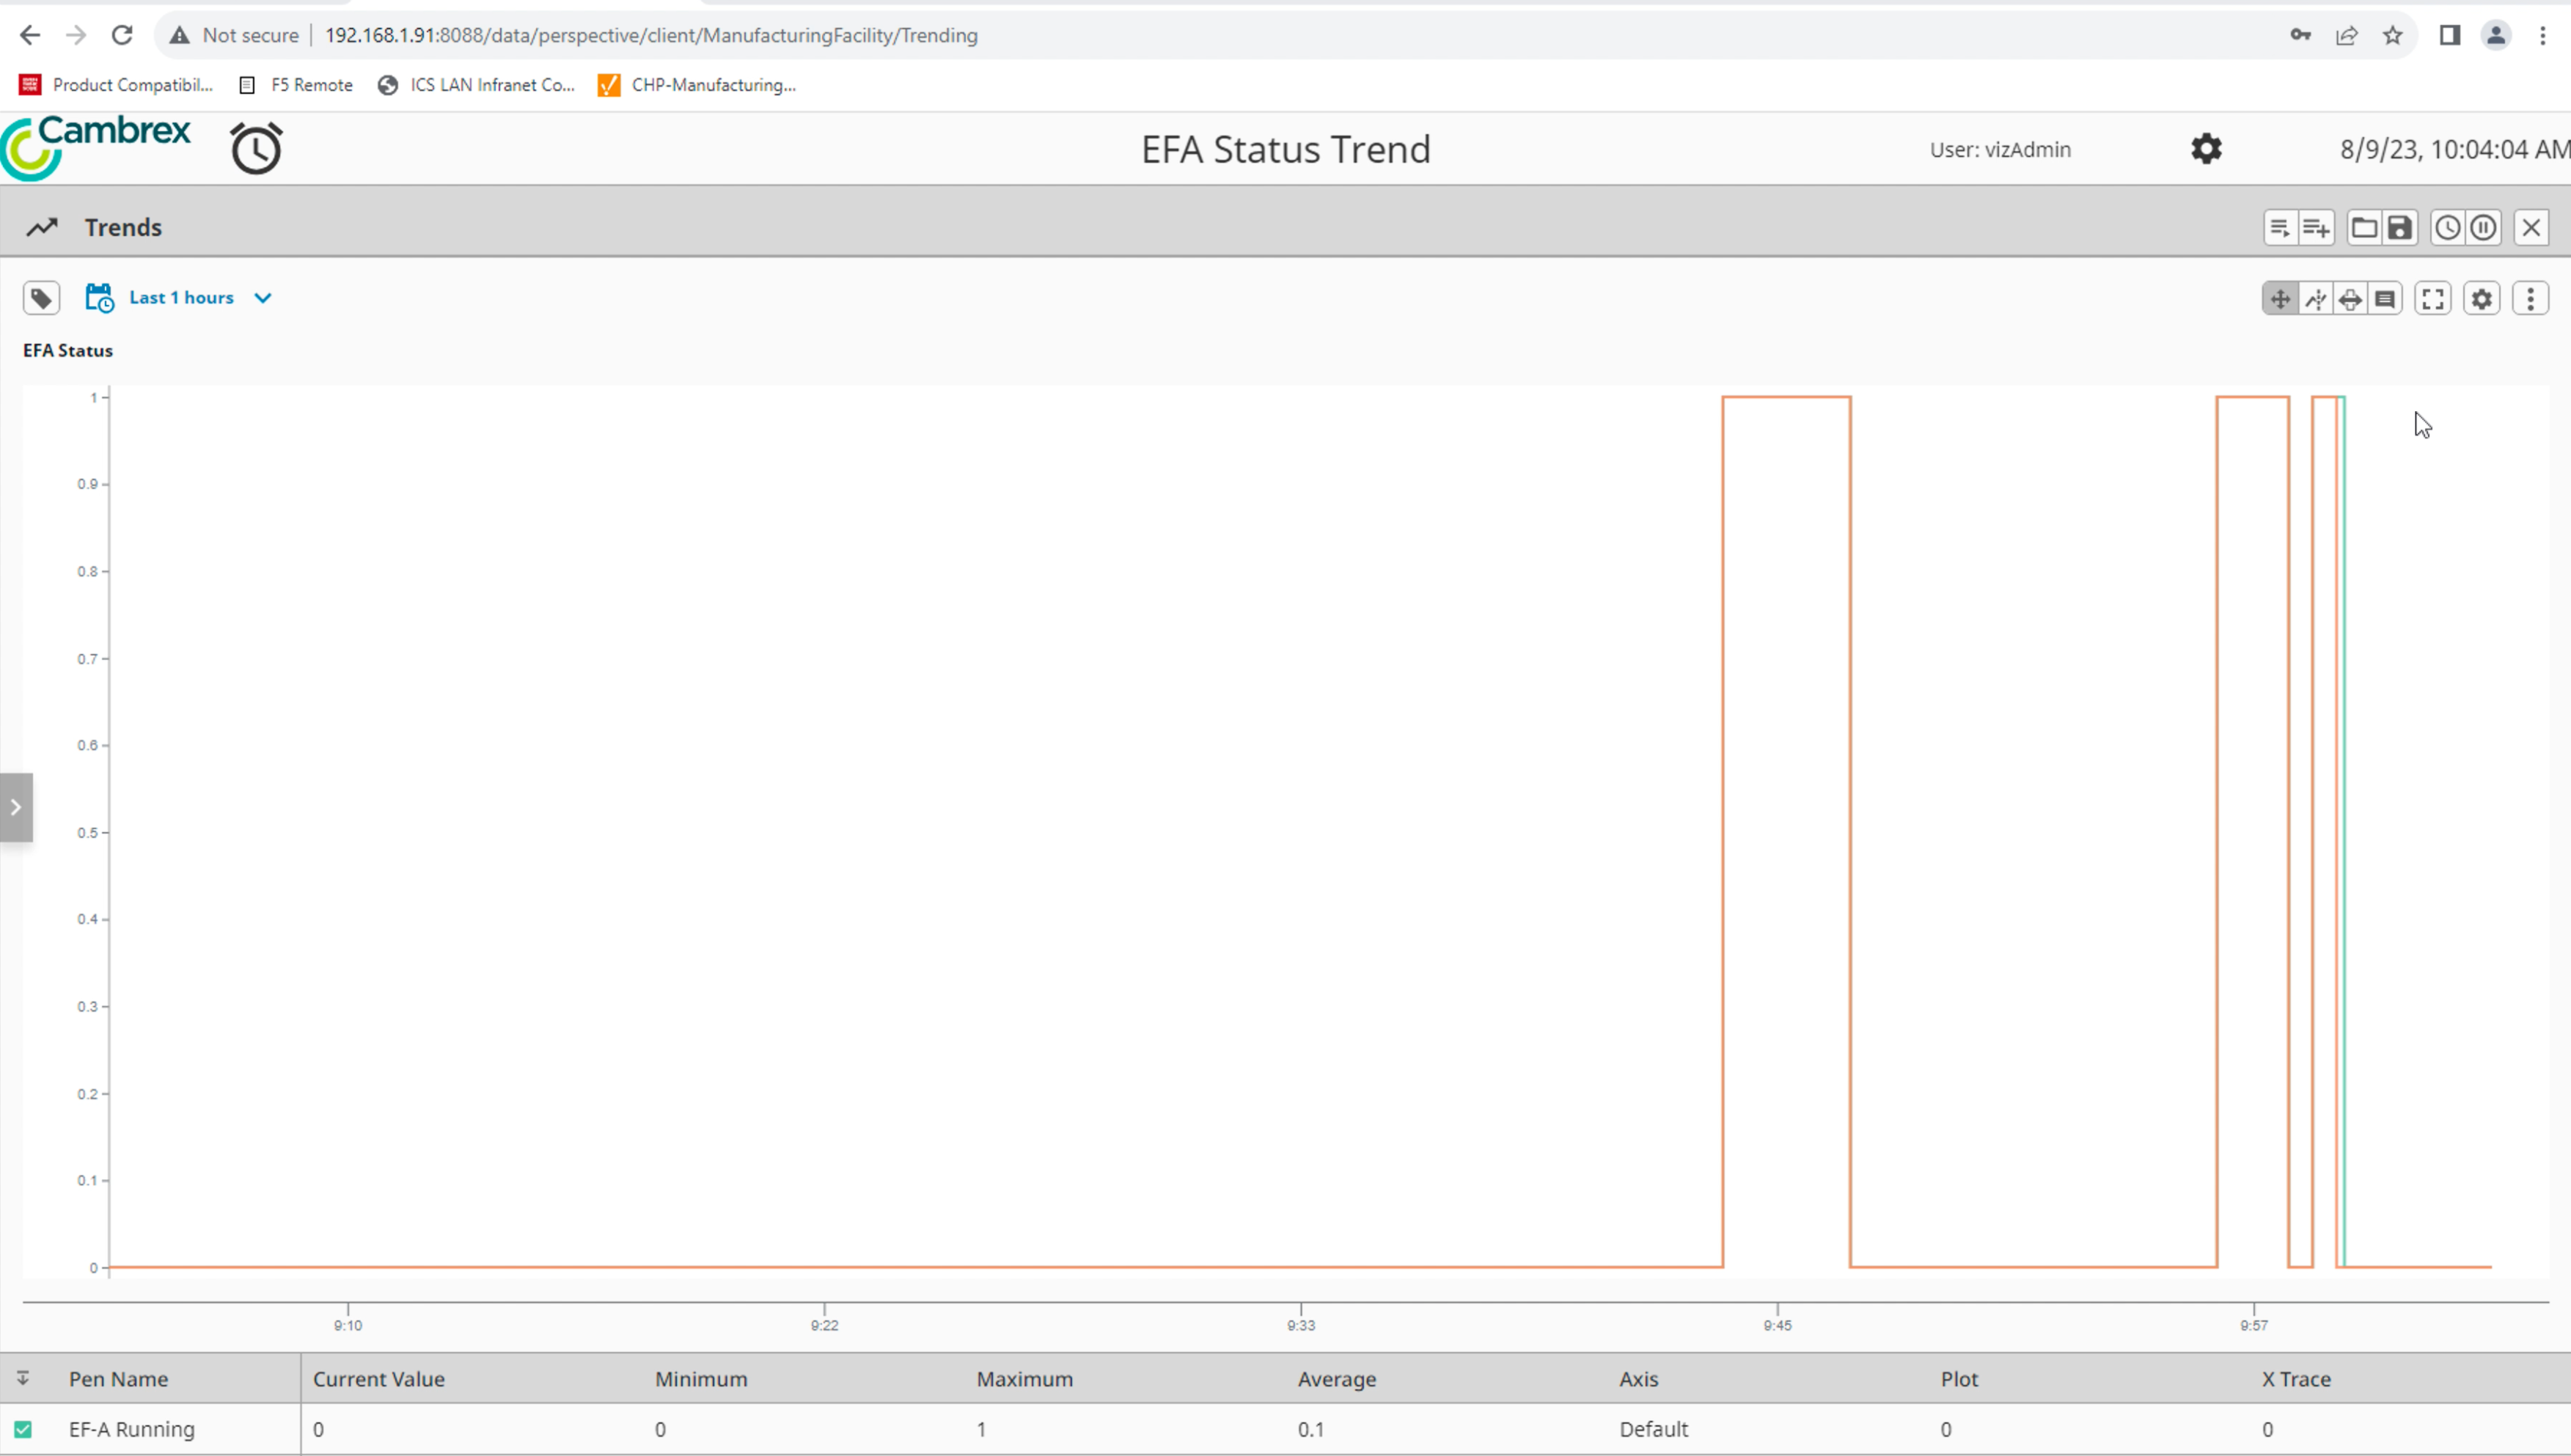This screenshot has width=2571, height=1456.
Task: Select the X-Trace tool
Action: coord(2316,299)
